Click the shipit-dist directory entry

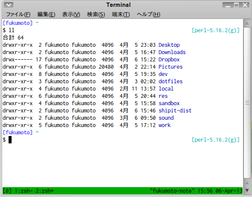click(x=175, y=111)
